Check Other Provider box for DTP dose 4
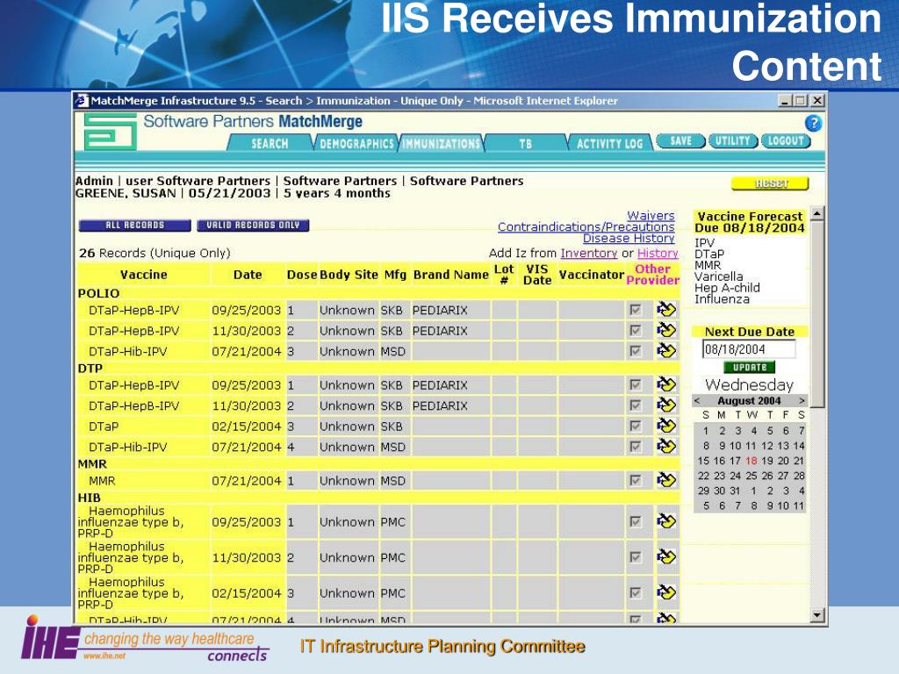The image size is (899, 674). [x=636, y=447]
